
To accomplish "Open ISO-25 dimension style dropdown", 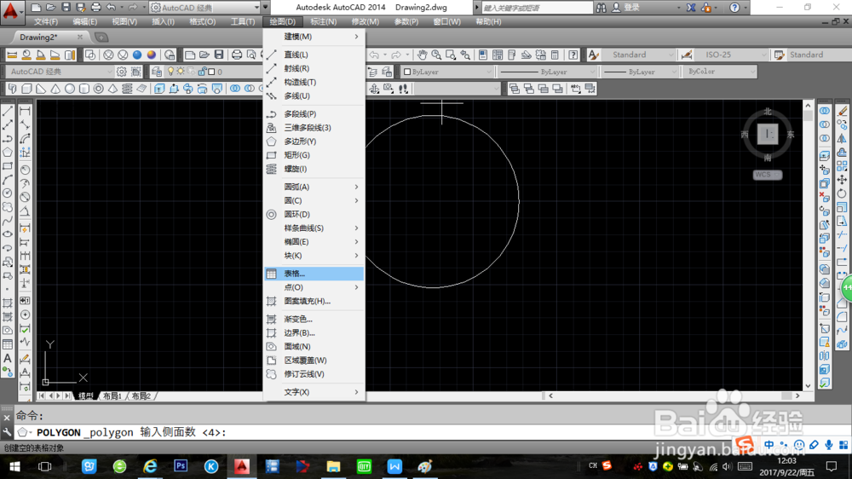I will (731, 55).
